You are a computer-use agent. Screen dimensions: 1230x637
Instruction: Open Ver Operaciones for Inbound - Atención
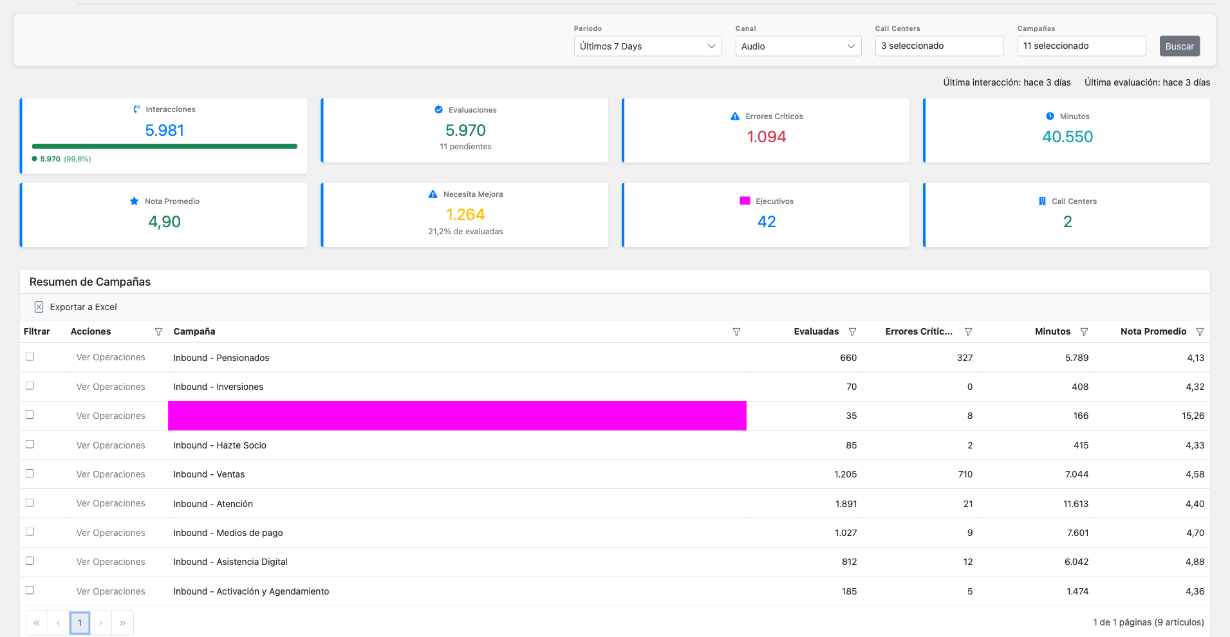click(110, 503)
